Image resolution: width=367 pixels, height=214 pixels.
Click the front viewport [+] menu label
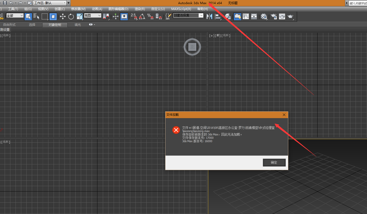coord(212,36)
